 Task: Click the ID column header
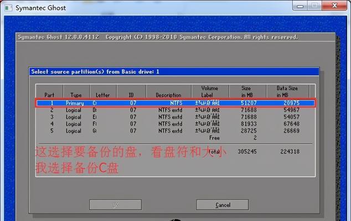pyautogui.click(x=131, y=95)
